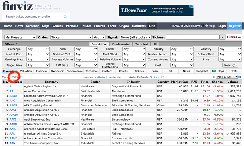The image size is (244, 146).
Task: Open Maps in the top navigation
Action: click(46, 26)
